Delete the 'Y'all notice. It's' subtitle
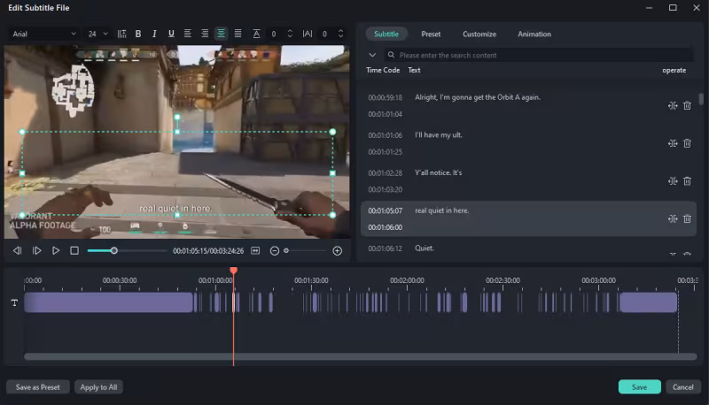Screen dimensions: 709x405 pyautogui.click(x=687, y=181)
